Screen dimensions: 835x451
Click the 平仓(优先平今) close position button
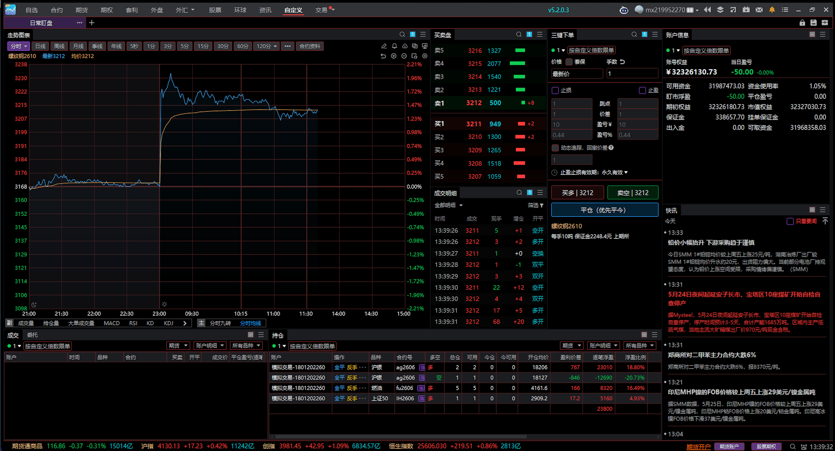point(605,210)
